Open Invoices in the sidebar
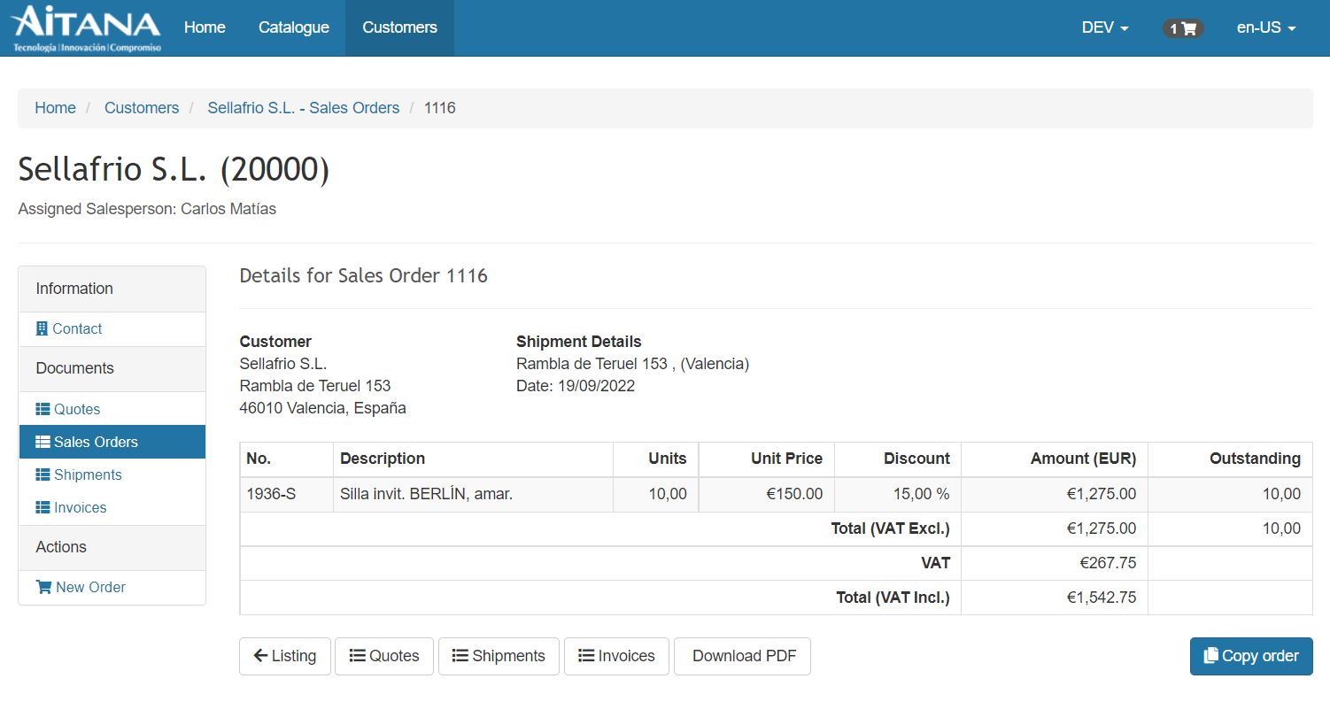The height and width of the screenshot is (725, 1330). tap(80, 507)
